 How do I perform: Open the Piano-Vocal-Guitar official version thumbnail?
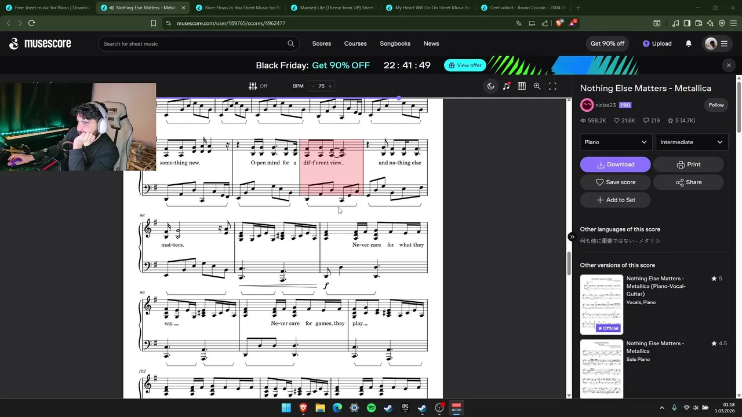click(602, 304)
